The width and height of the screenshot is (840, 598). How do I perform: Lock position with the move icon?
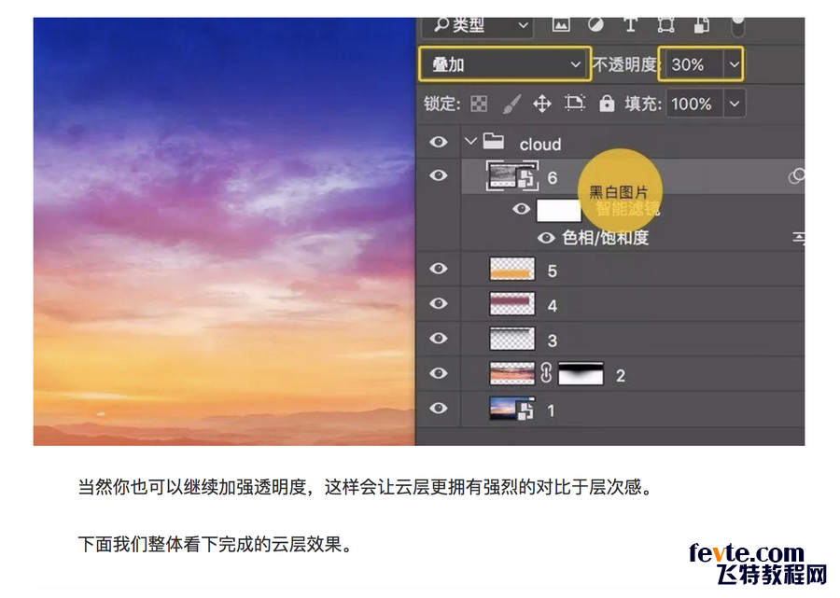coord(542,104)
